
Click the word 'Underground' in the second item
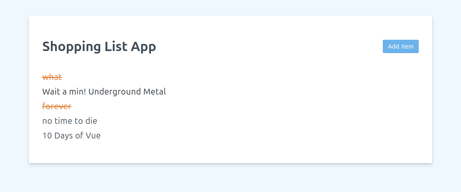coord(115,92)
